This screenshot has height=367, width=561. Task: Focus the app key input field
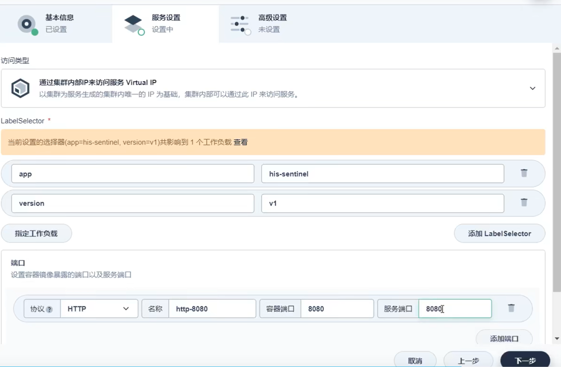pyautogui.click(x=133, y=174)
